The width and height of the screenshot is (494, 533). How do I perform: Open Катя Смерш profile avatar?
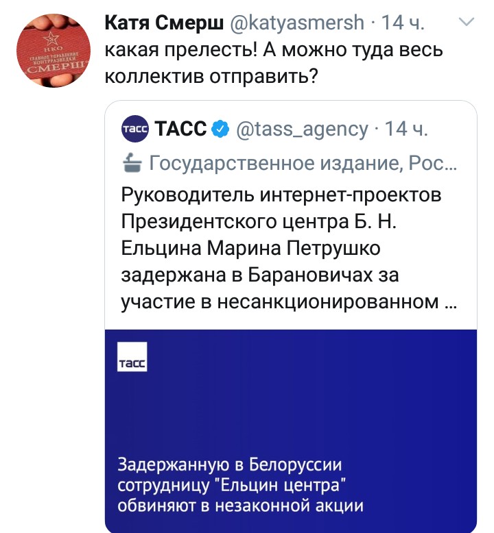click(x=56, y=50)
